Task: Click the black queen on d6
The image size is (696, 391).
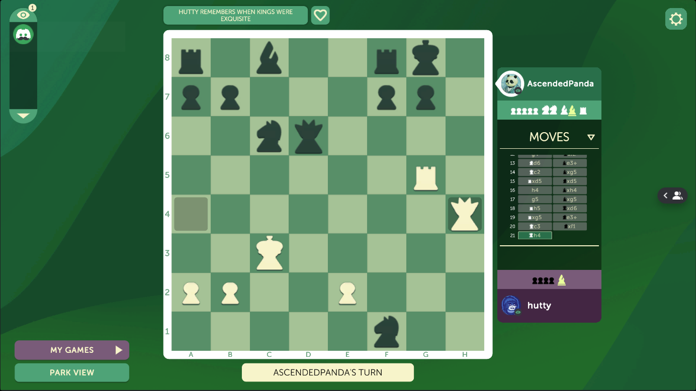Action: [308, 136]
